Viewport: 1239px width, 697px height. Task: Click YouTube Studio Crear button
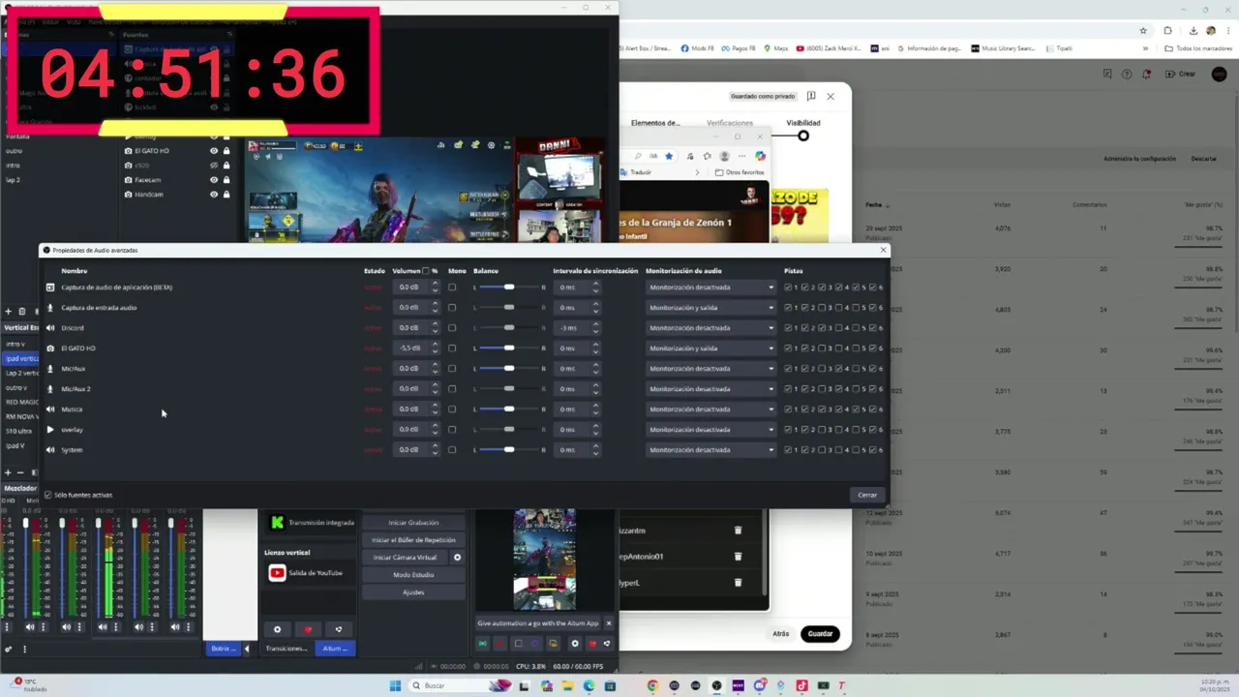(x=1181, y=74)
